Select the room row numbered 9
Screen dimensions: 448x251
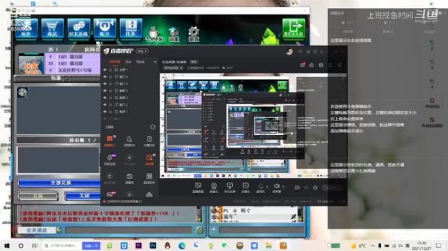click(x=73, y=57)
